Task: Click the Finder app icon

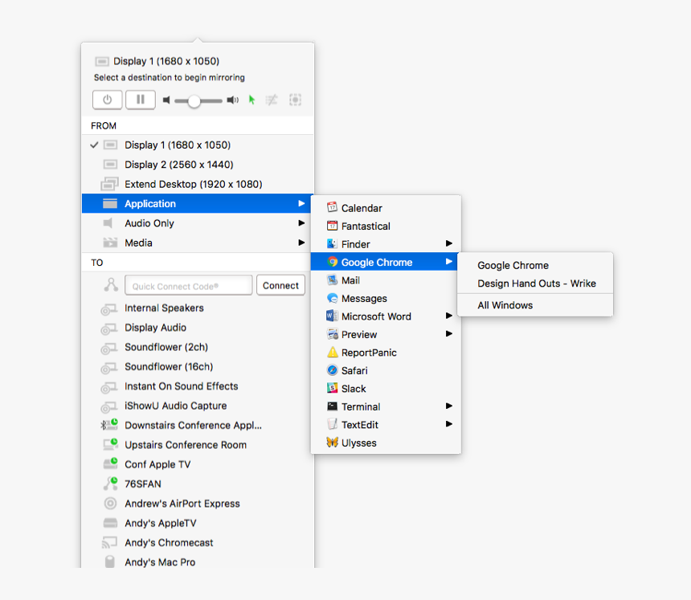Action: click(333, 244)
